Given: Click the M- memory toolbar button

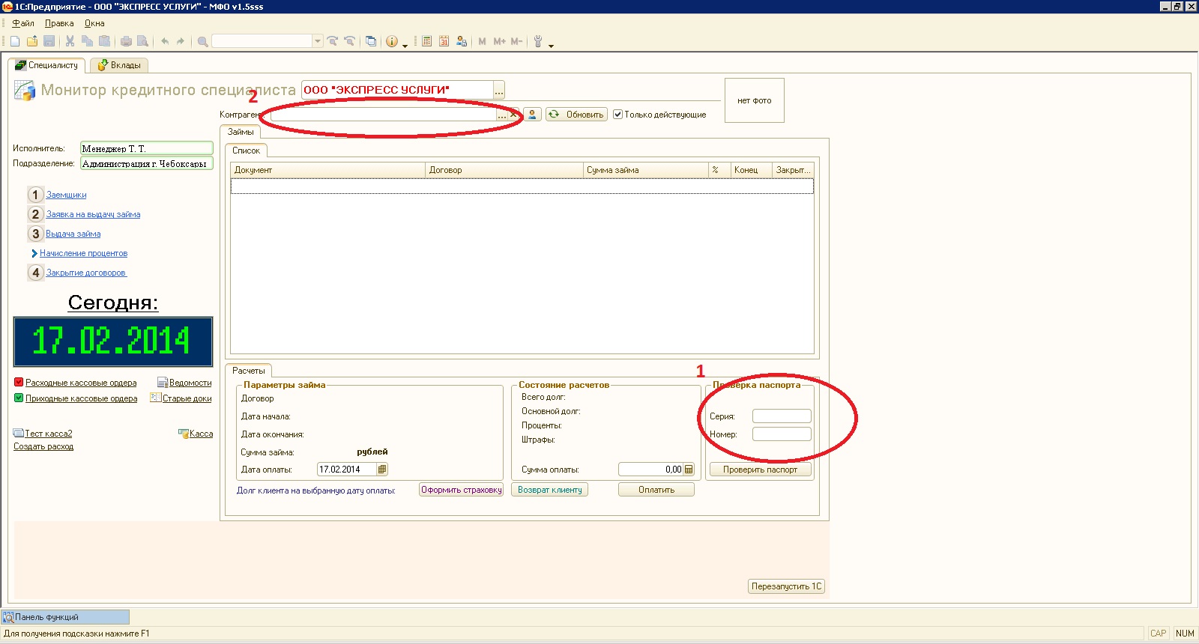Looking at the screenshot, I should 516,41.
